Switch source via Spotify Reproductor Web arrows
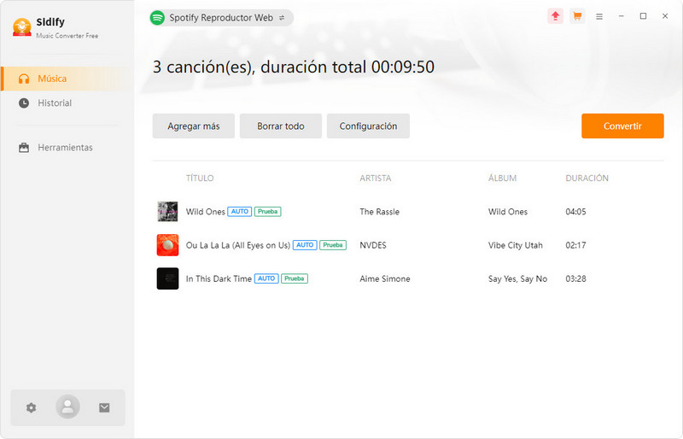The width and height of the screenshot is (683, 439). (282, 18)
